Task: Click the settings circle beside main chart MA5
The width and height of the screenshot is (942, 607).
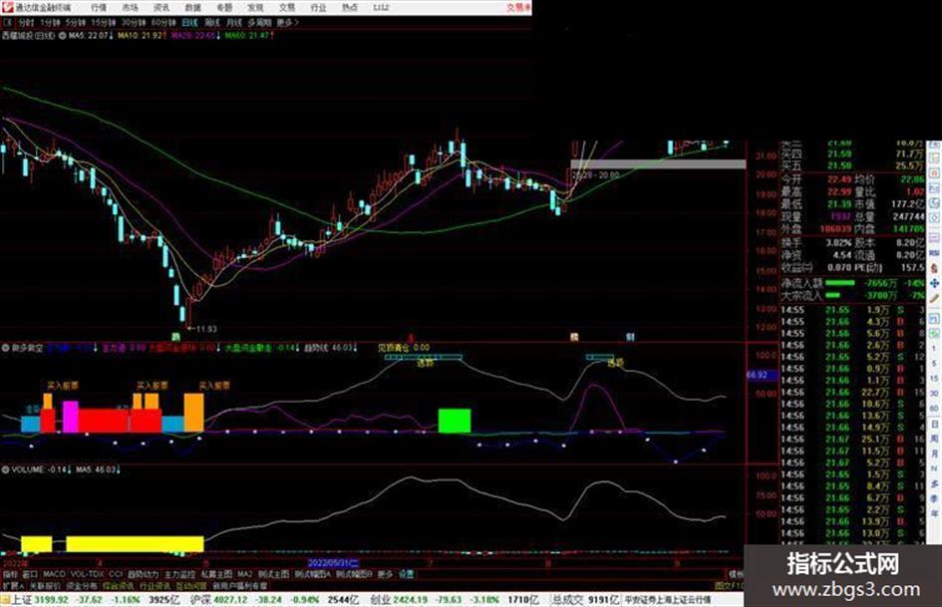Action: pos(62,36)
